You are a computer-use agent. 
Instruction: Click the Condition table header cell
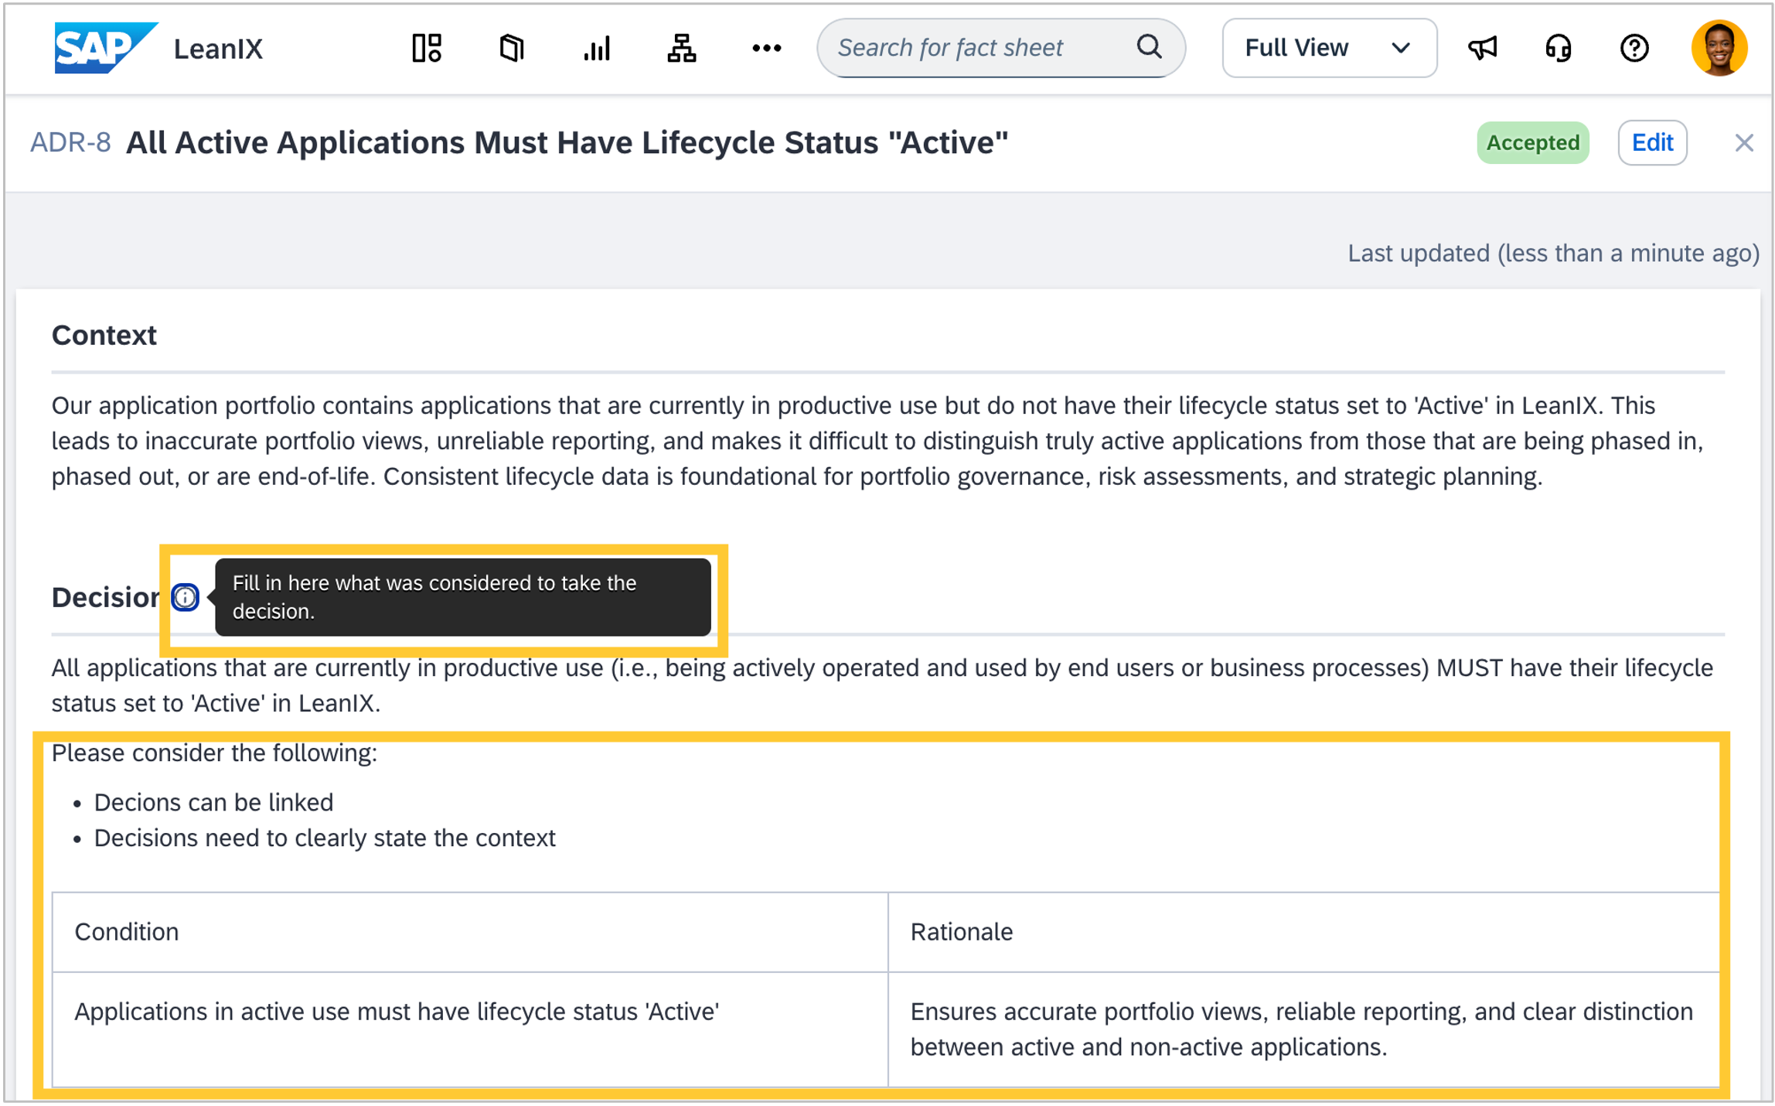point(470,932)
